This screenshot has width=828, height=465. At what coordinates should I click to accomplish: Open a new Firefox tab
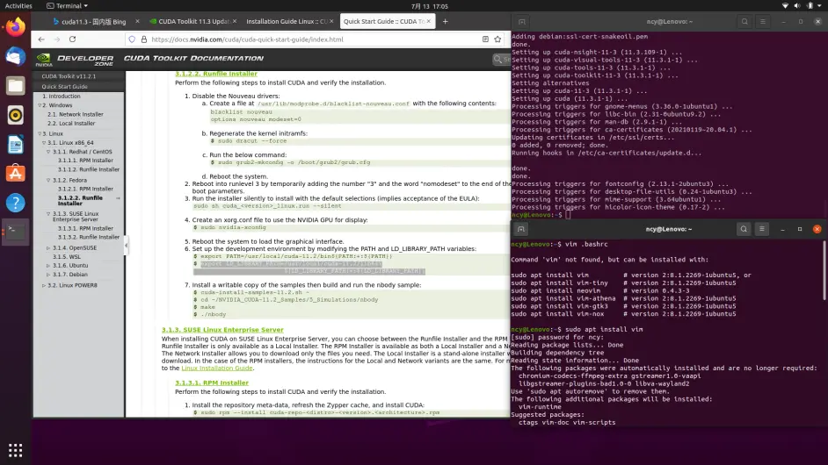[445, 22]
